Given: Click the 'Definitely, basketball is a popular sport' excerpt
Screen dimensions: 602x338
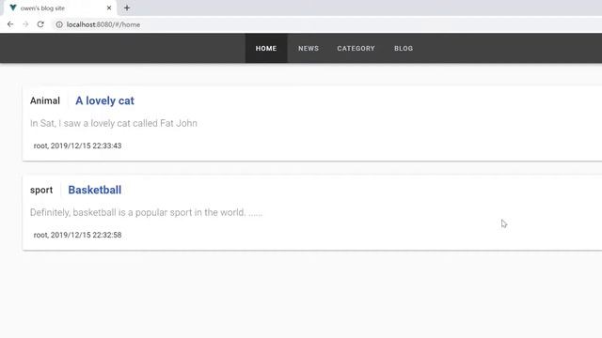Looking at the screenshot, I should (147, 213).
